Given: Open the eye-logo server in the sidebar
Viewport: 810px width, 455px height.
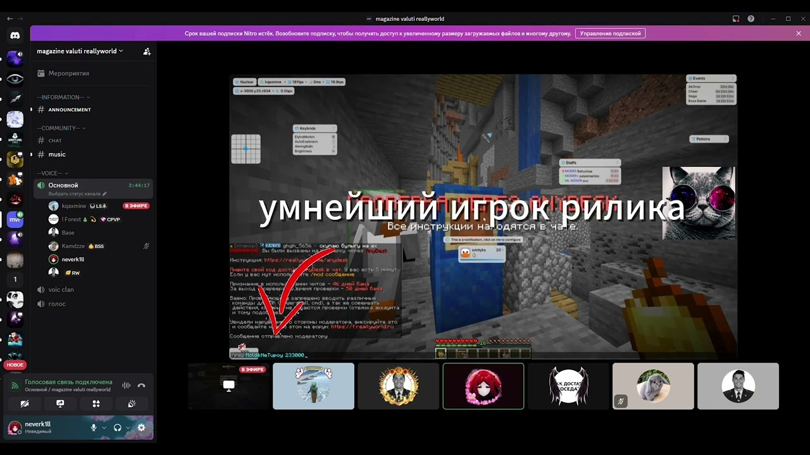Looking at the screenshot, I should [15, 79].
